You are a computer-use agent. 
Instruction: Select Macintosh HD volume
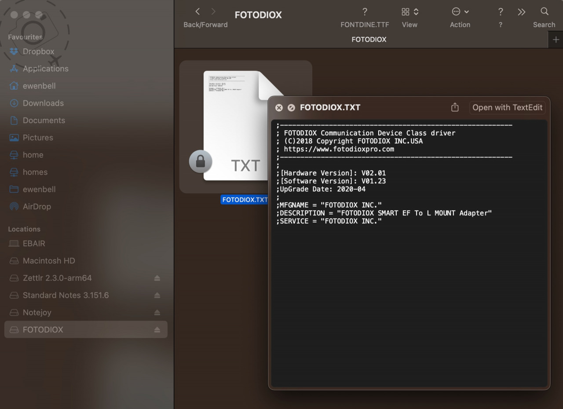[49, 260]
